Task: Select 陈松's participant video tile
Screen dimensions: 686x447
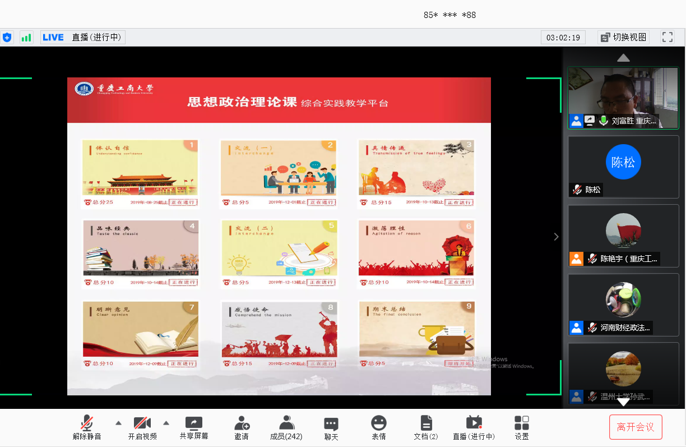Action: 623,167
